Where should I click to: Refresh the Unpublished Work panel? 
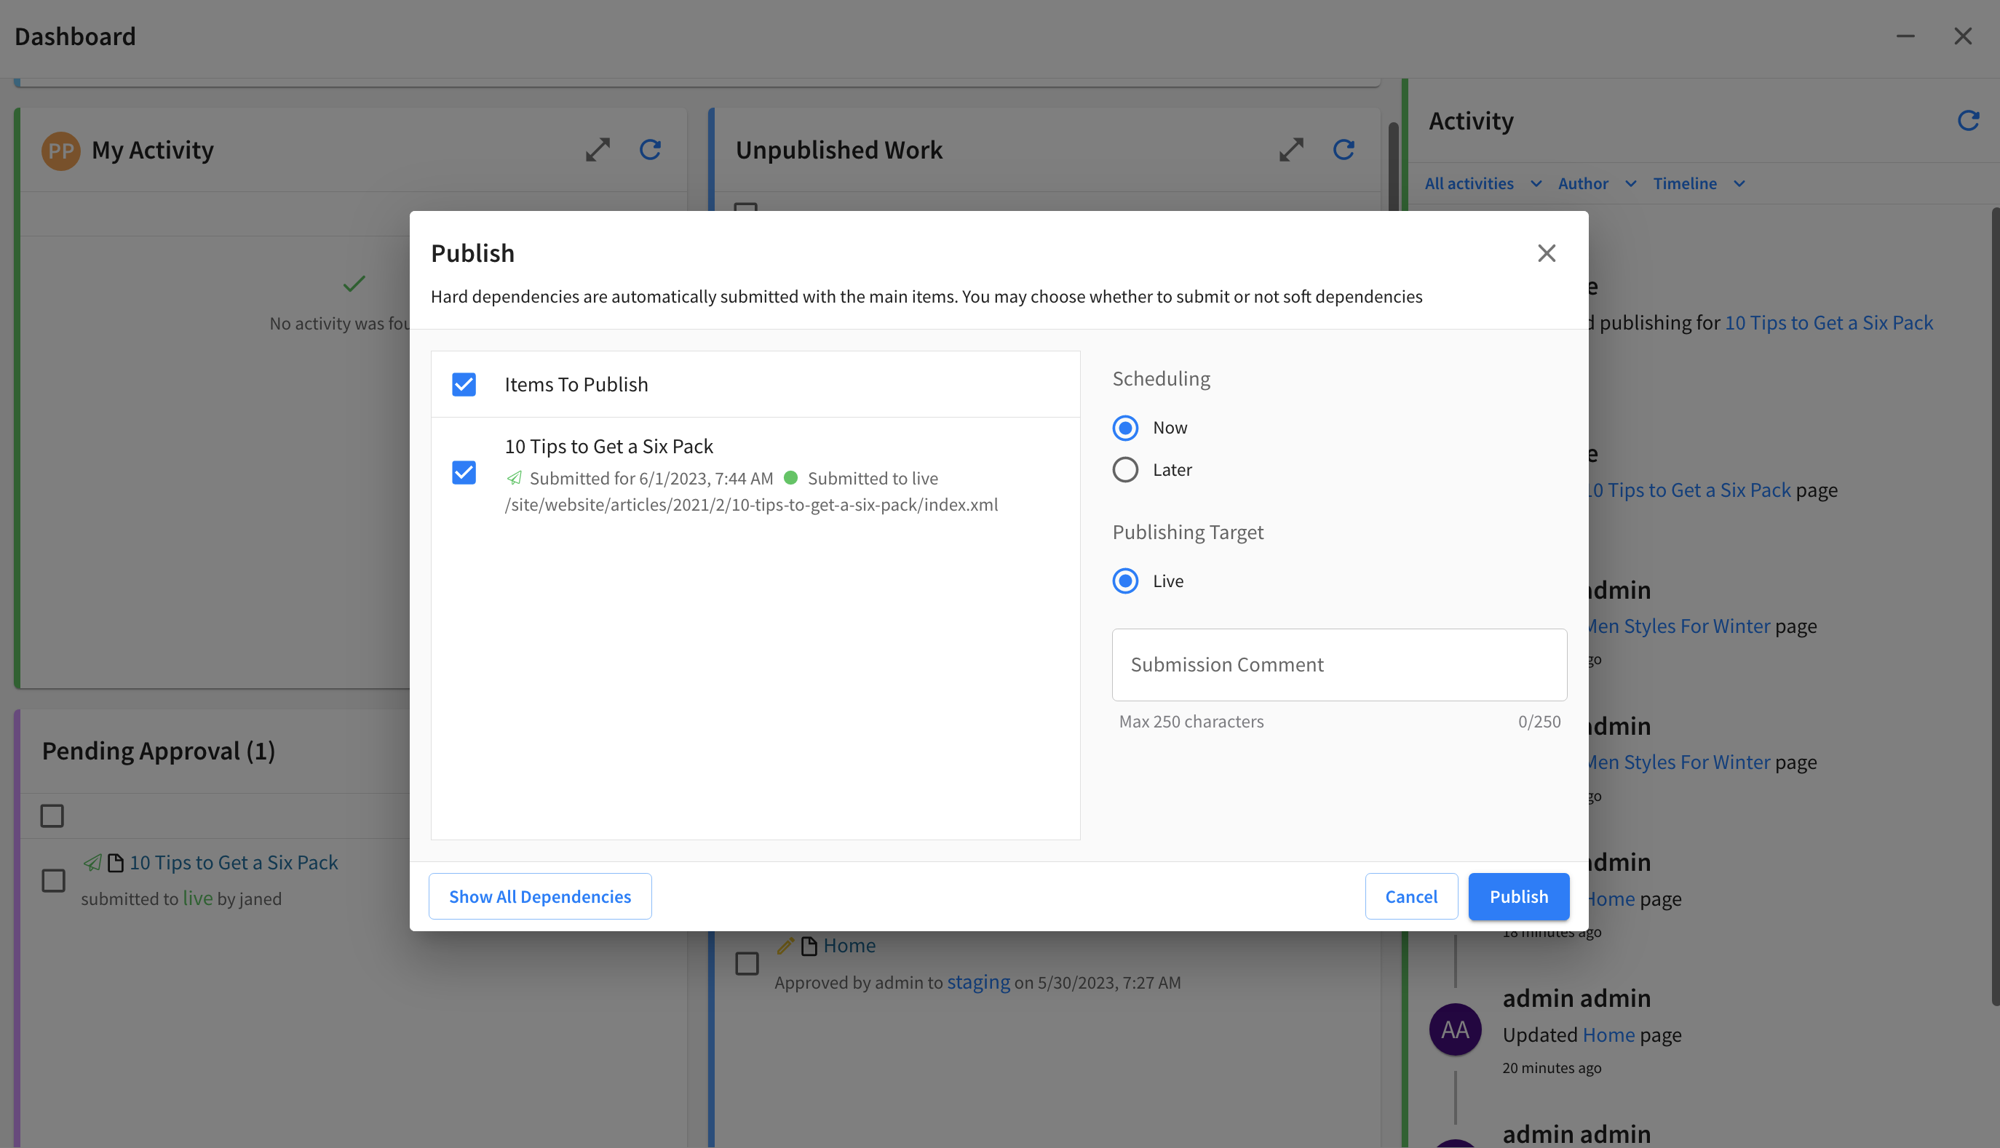pyautogui.click(x=1344, y=149)
